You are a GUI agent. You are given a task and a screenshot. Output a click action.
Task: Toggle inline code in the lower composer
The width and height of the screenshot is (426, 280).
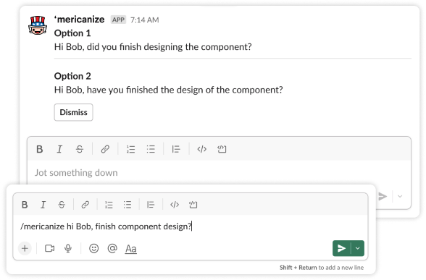175,205
